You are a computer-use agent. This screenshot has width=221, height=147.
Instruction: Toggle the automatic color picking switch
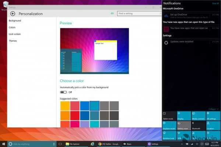[x=63, y=92]
